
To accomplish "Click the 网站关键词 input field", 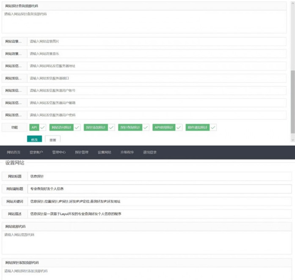I will 160,202.
